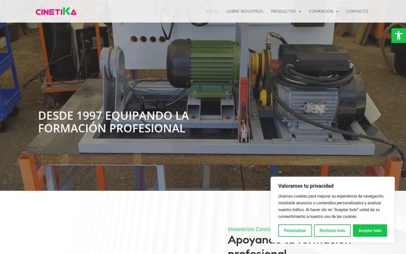Click the 'Usamos cookies para mejorar' paragraph
The width and height of the screenshot is (406, 254).
[331, 207]
